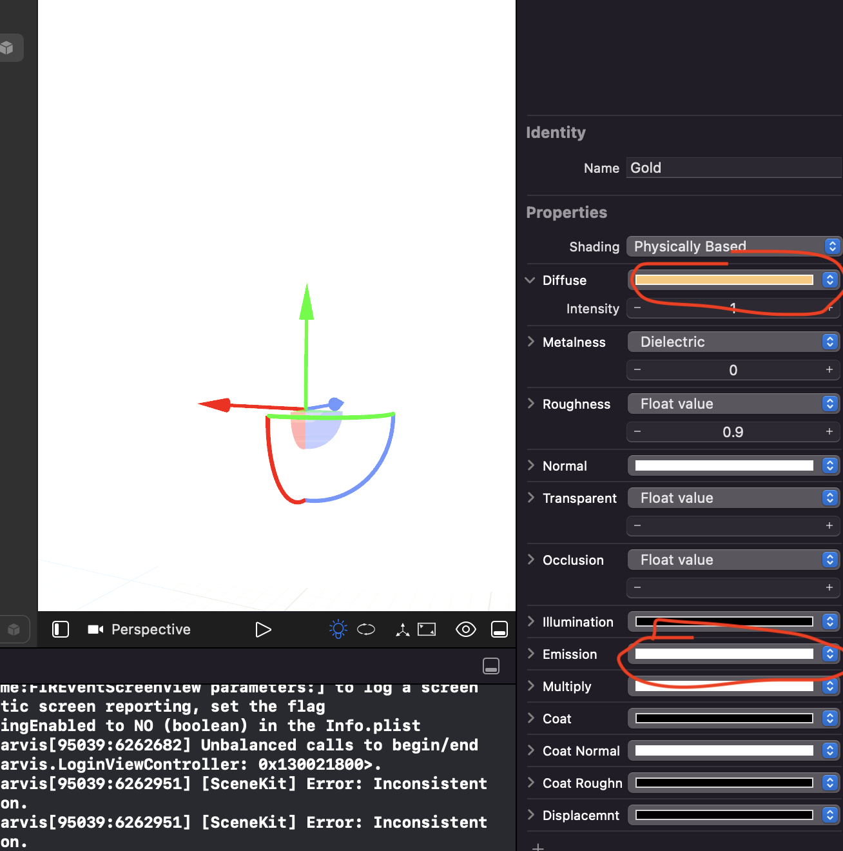Click the Illumination black color swatch
This screenshot has width=843, height=851.
tap(724, 621)
